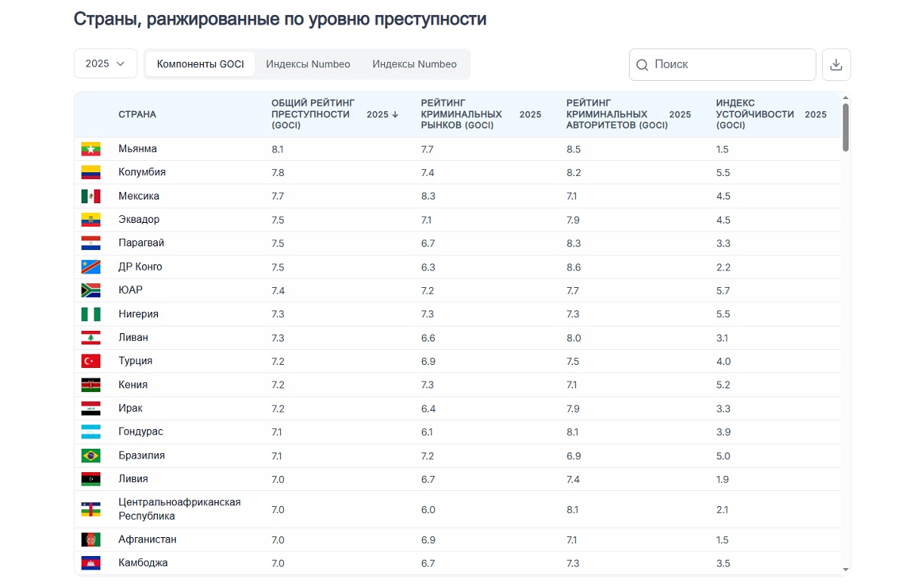
Task: Click the scrollbar up arrow
Action: [x=846, y=97]
